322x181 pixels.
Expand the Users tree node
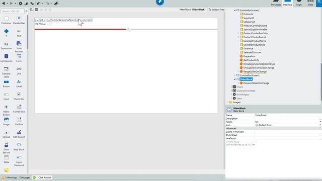pos(231,99)
